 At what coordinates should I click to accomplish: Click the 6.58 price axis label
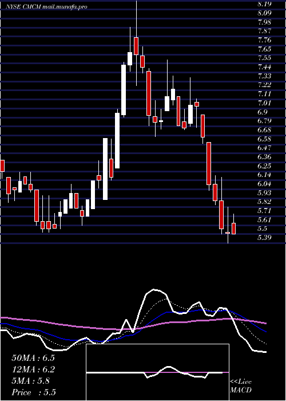click(264, 139)
